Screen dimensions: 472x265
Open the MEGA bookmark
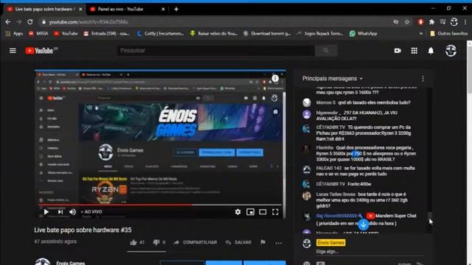click(38, 34)
